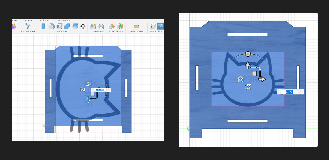This screenshot has width=329, height=160.
Task: Expand the INSPECCIONAR dropdown
Action: tap(137, 31)
